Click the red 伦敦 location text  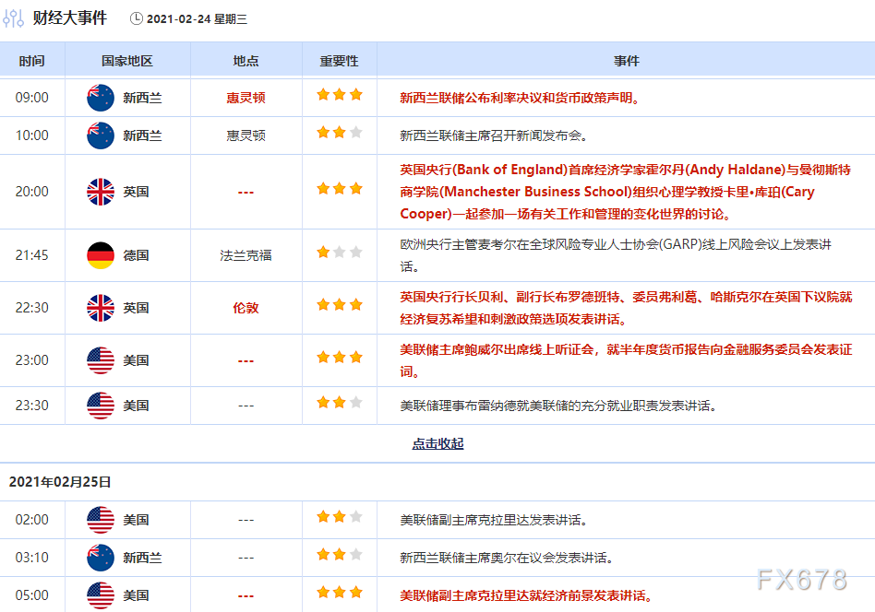coord(246,308)
